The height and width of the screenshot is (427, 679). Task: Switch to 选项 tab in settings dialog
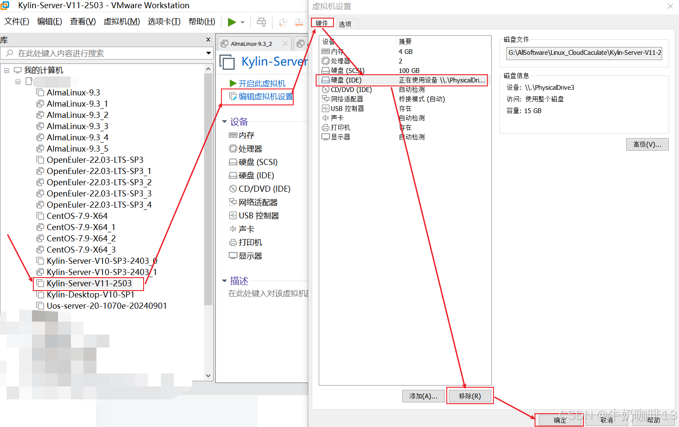(x=345, y=24)
